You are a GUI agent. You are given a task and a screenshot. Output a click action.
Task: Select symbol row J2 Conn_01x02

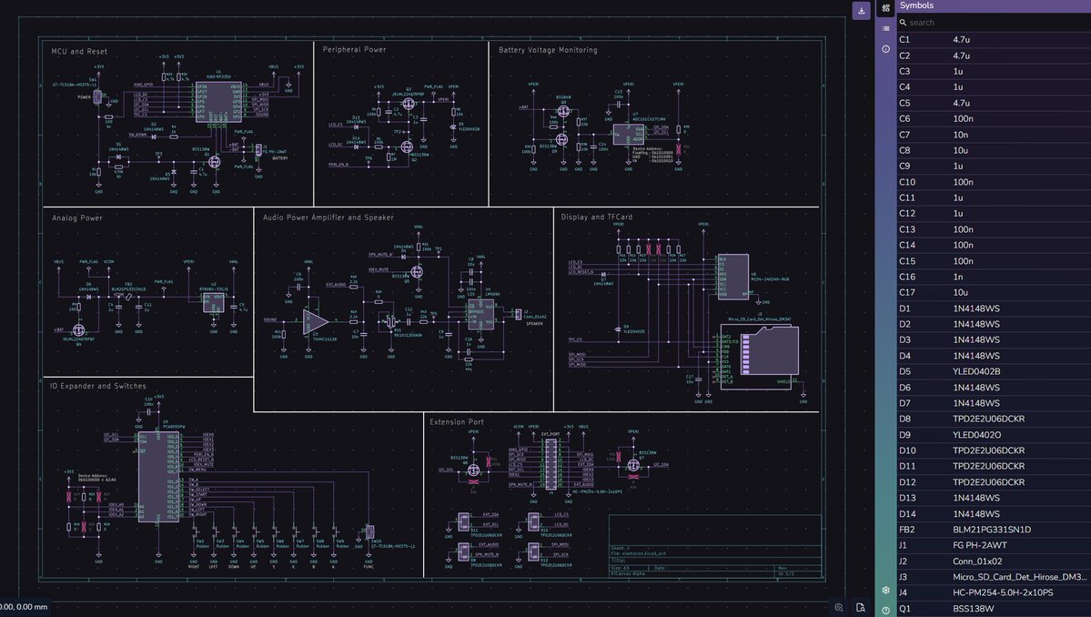995,561
